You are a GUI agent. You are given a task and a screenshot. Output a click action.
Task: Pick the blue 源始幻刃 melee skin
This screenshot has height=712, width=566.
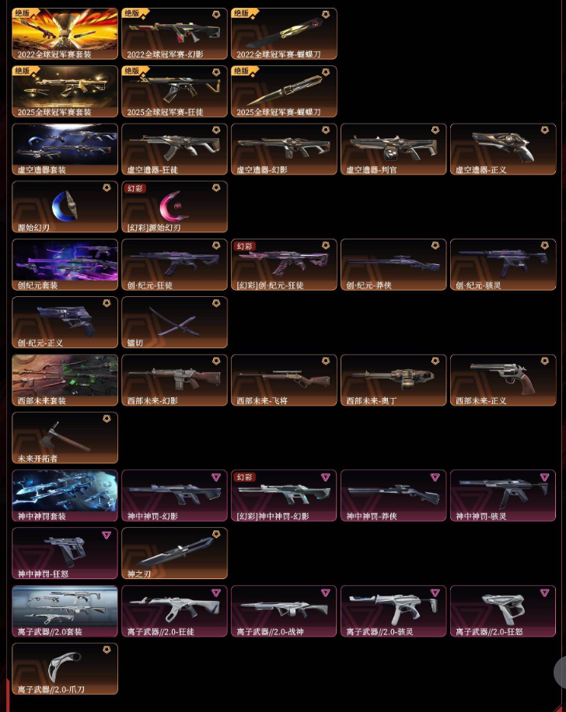point(65,207)
